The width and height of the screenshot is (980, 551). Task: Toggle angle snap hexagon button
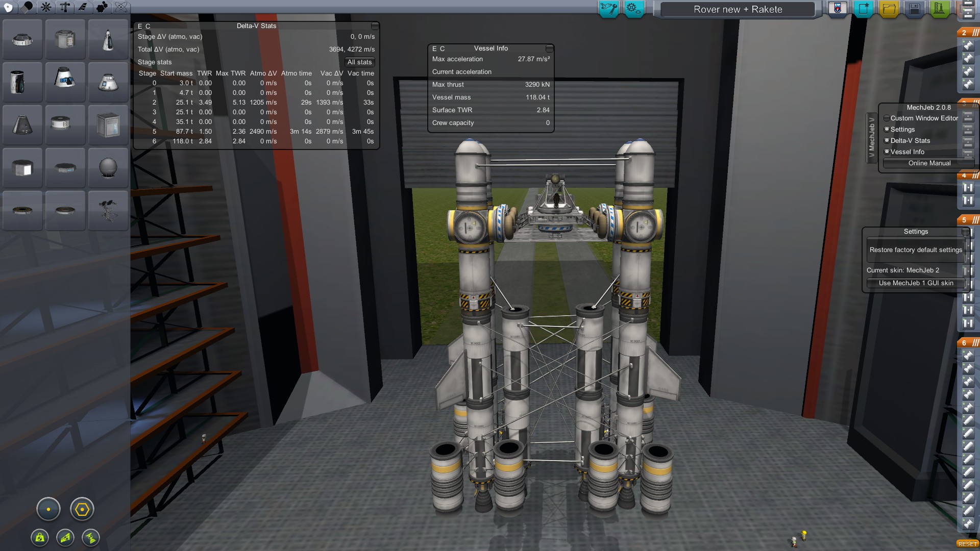(x=82, y=509)
